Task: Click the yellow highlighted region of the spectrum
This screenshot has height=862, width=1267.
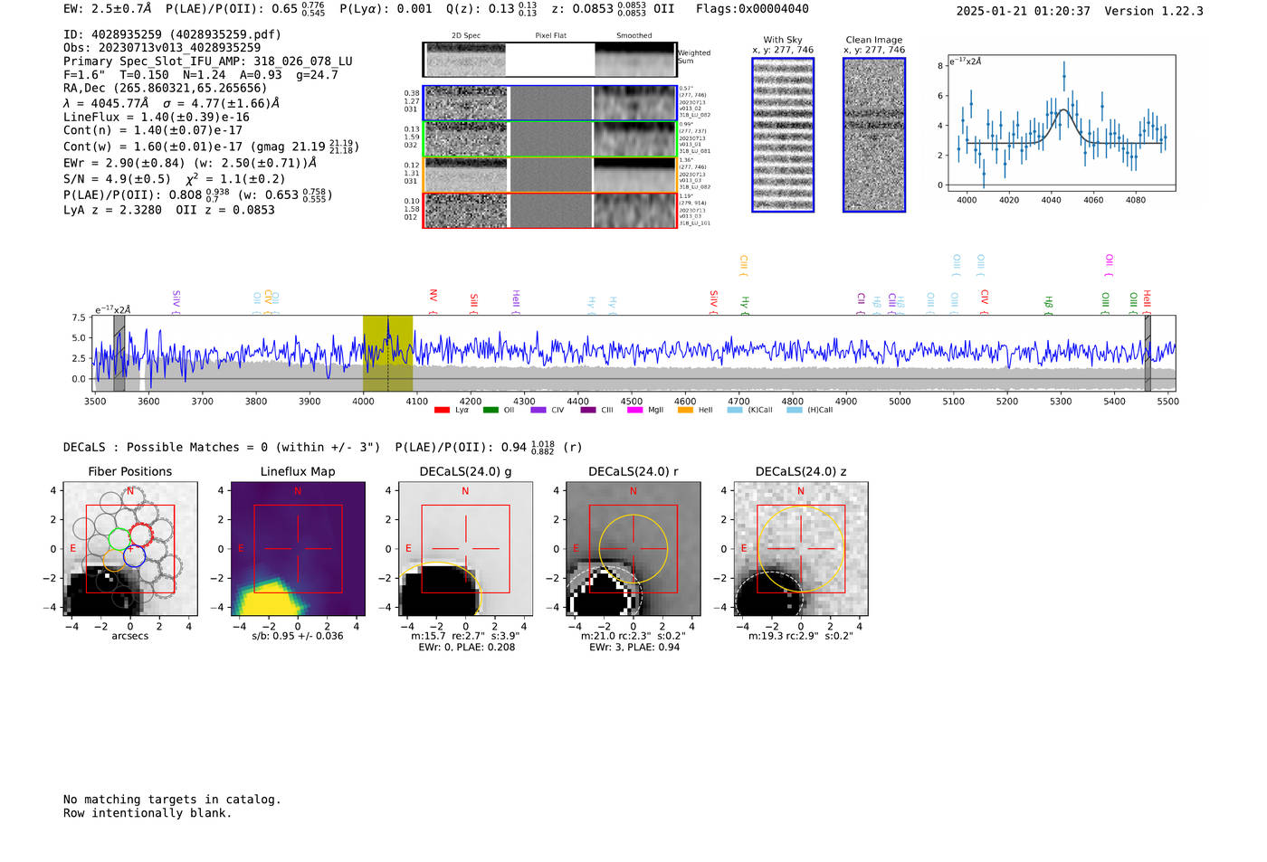Action: (387, 353)
